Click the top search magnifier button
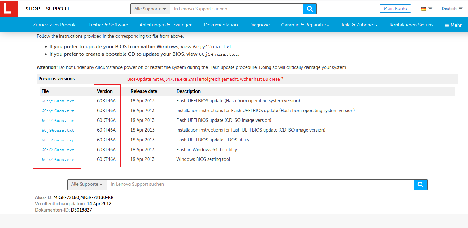468x228 pixels. tap(310, 9)
